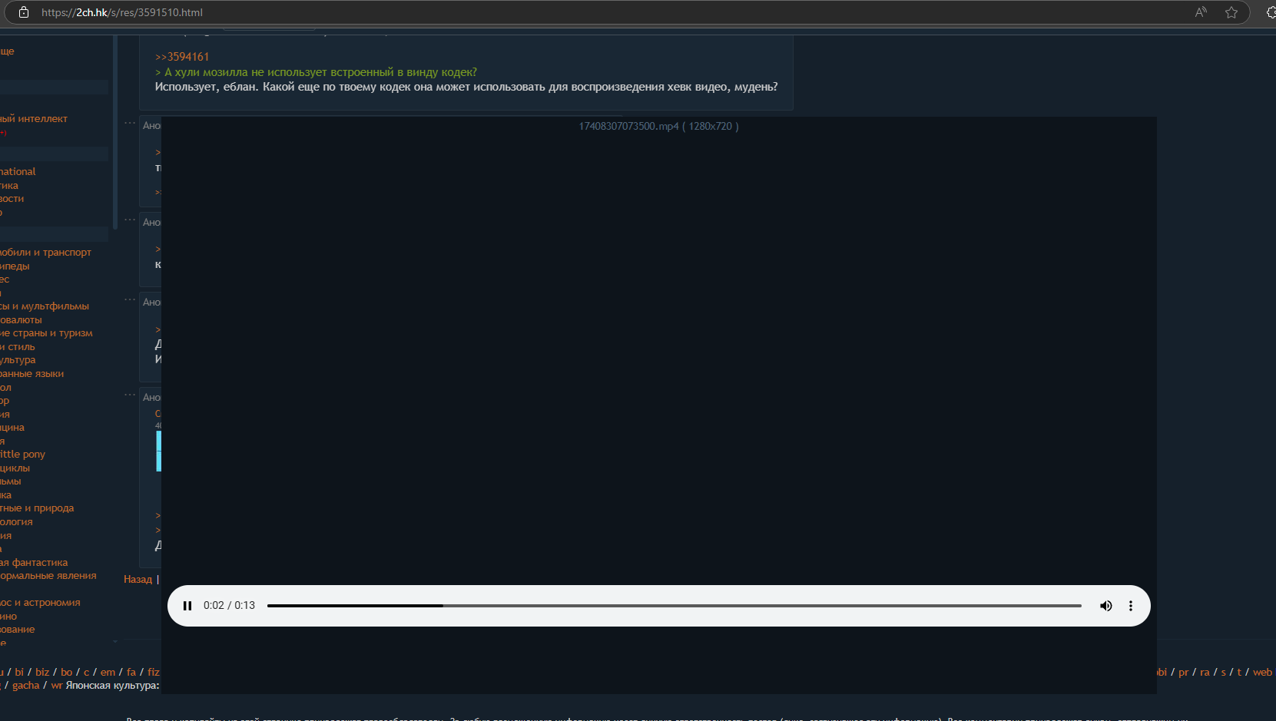
Task: Open the sidebar 'языки' board link
Action: (x=31, y=374)
